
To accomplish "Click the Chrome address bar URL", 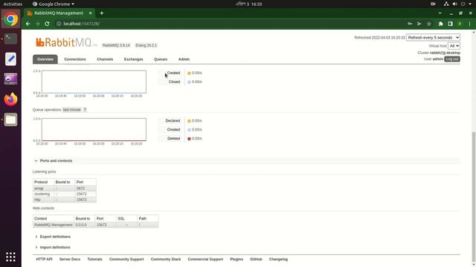I will tap(81, 24).
